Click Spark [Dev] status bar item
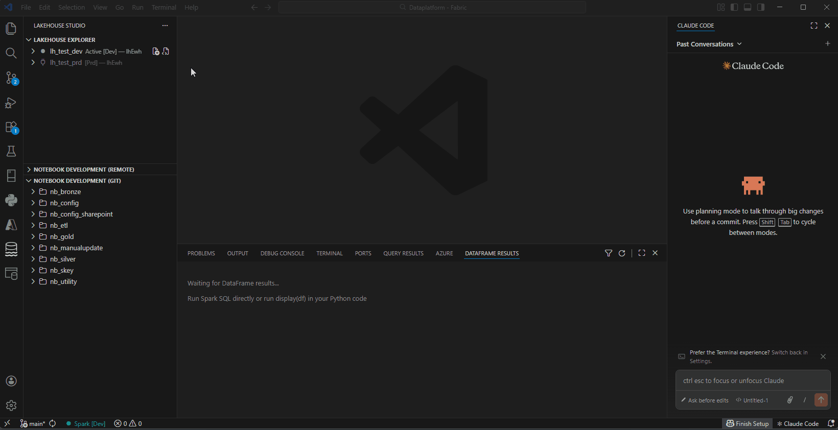The image size is (838, 430). [86, 423]
